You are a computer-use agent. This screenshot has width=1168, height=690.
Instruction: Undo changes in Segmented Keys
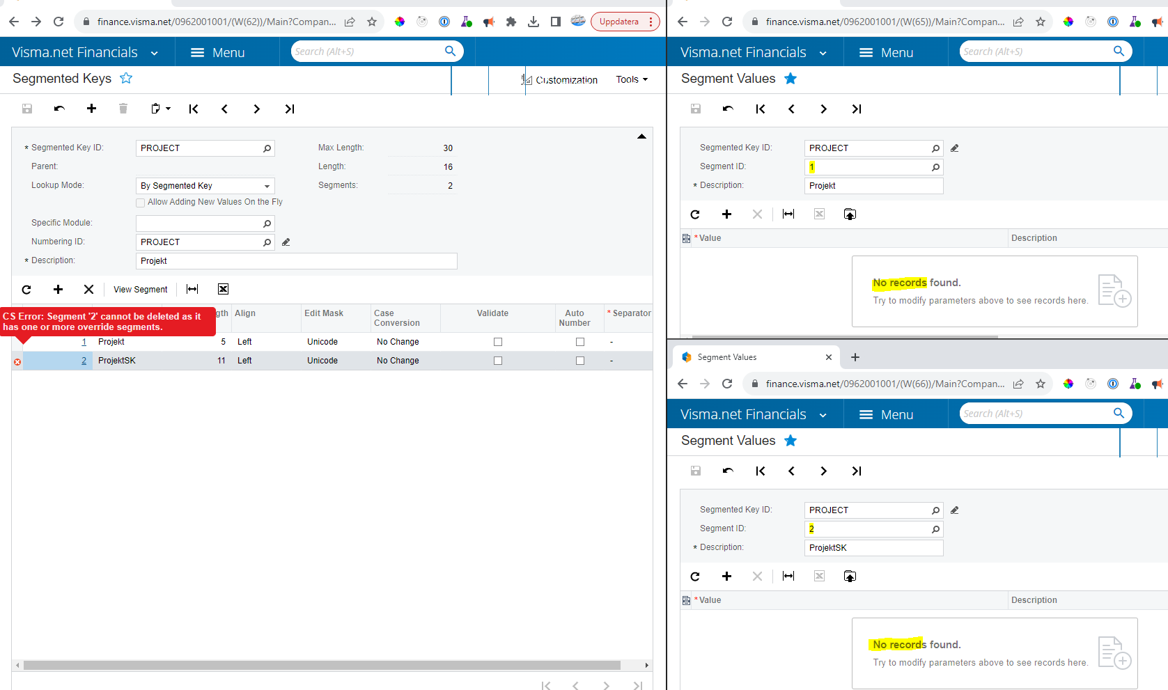pos(59,109)
